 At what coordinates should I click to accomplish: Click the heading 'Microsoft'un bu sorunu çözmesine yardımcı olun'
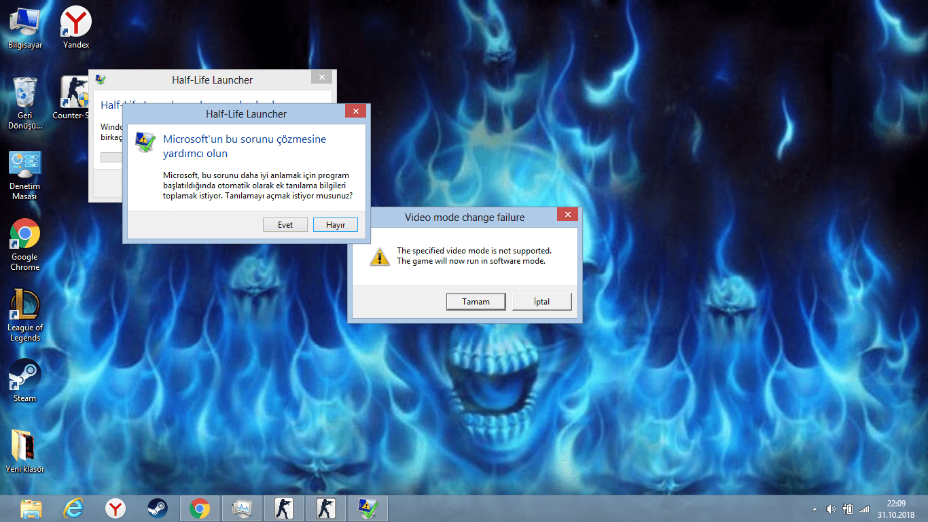click(245, 146)
